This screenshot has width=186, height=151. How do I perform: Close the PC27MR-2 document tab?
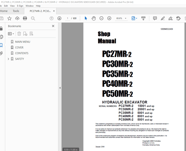pos(54,11)
